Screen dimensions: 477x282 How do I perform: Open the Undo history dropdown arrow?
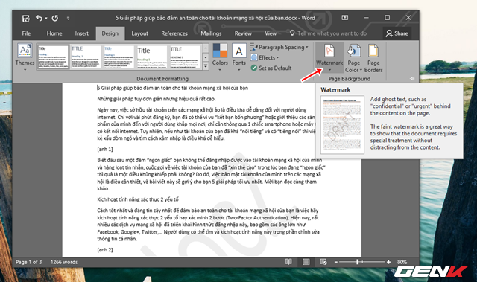(x=46, y=18)
